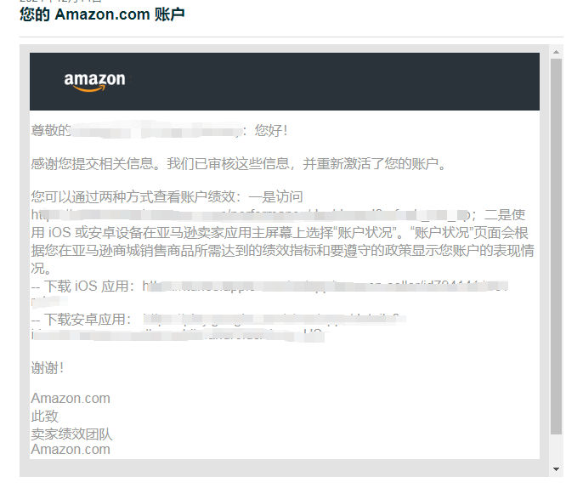Click the email subject 您的 Amazon.com 账户
This screenshot has width=566, height=488.
pos(102,14)
